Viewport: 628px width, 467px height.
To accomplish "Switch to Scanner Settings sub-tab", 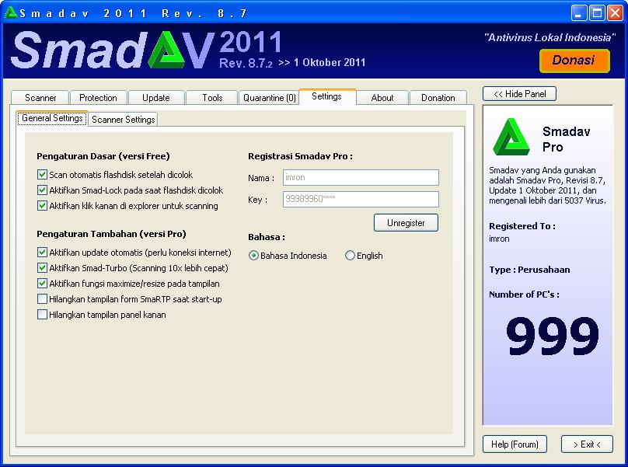I will click(123, 120).
